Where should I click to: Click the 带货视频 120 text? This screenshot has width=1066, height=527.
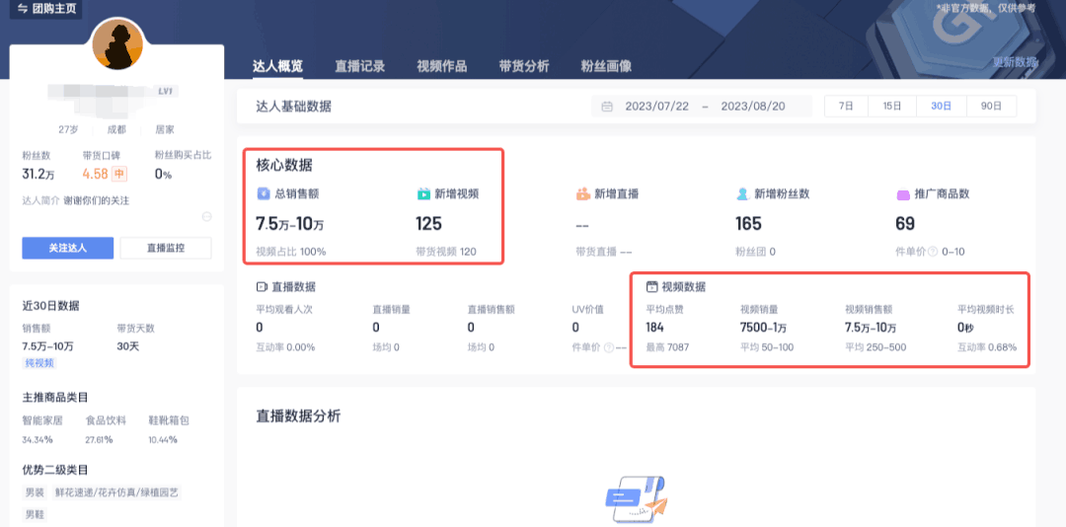click(x=446, y=252)
